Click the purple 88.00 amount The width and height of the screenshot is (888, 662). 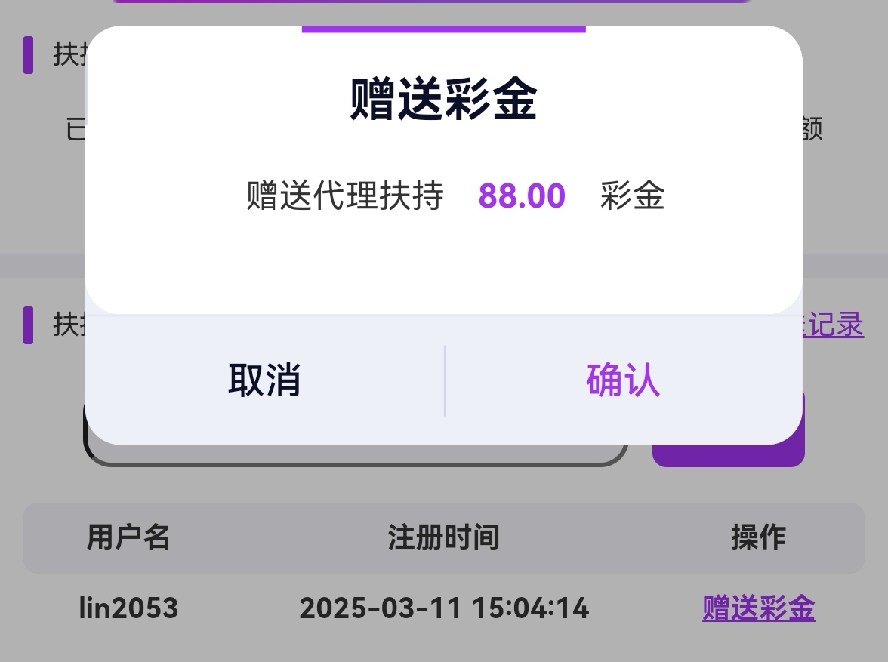tap(522, 196)
